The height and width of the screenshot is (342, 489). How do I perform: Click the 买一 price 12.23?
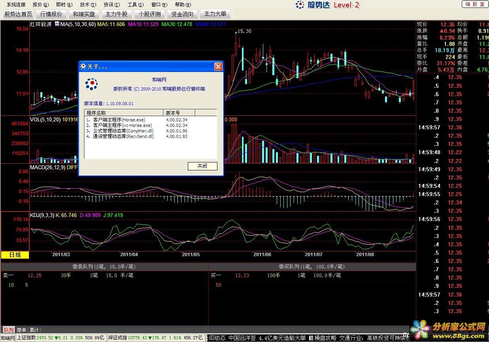[242, 275]
